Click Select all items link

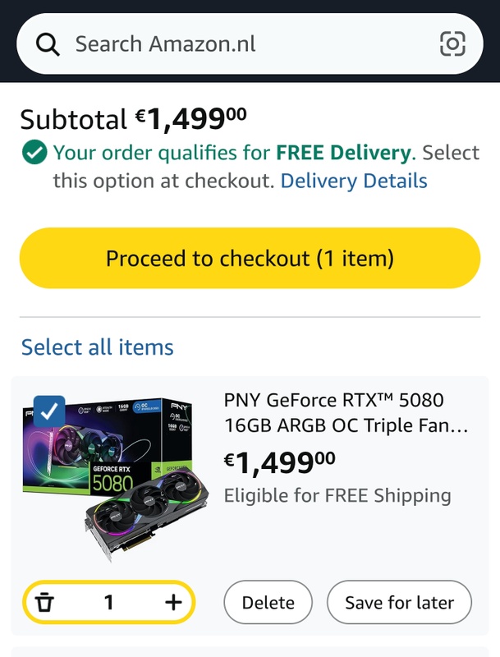(x=97, y=347)
